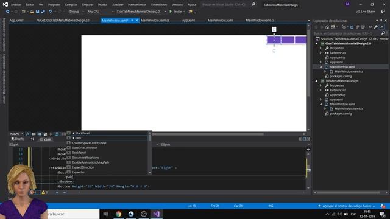Click the New Project toolbar icon

click(x=23, y=12)
